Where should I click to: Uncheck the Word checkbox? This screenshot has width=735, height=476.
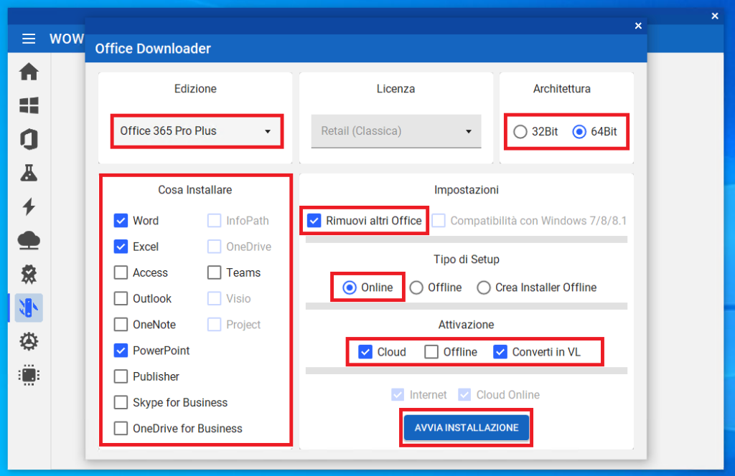click(x=121, y=221)
